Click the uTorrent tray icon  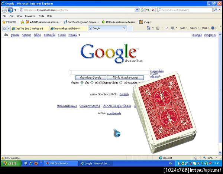click(206, 164)
